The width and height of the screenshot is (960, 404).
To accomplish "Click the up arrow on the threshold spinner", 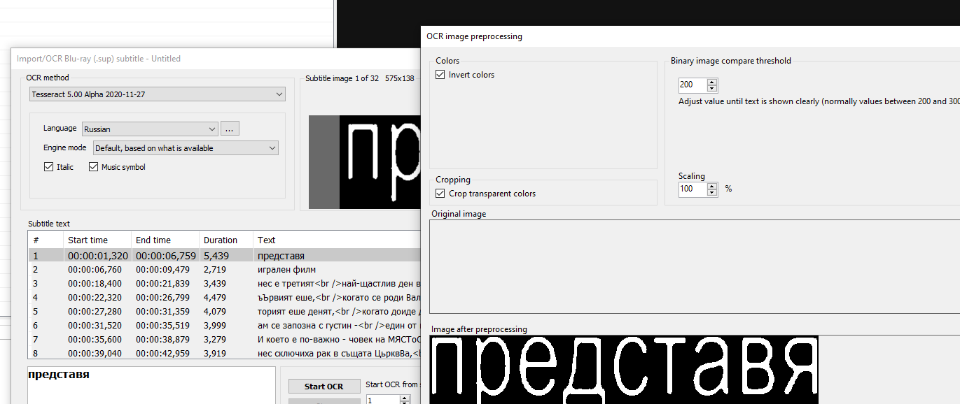I will coord(711,81).
